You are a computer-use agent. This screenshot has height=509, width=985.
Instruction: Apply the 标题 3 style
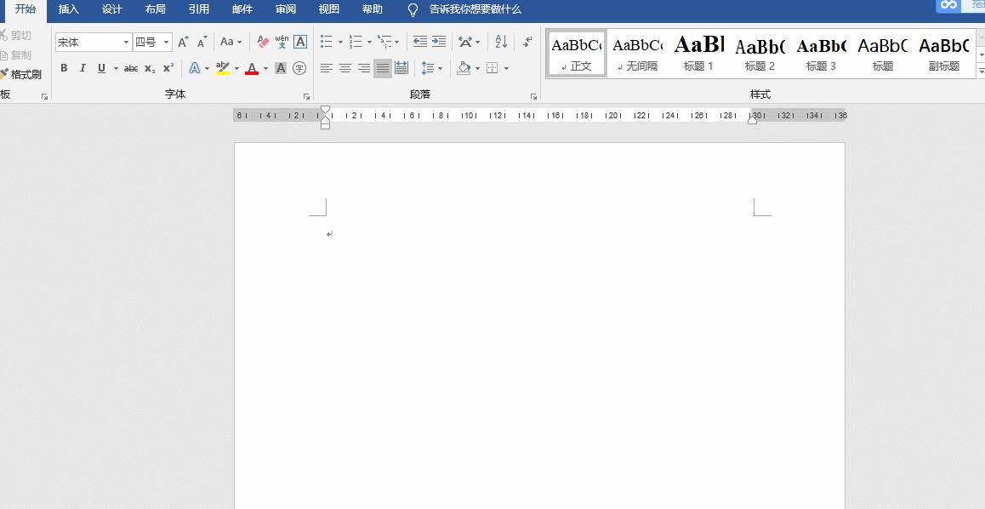pyautogui.click(x=821, y=54)
